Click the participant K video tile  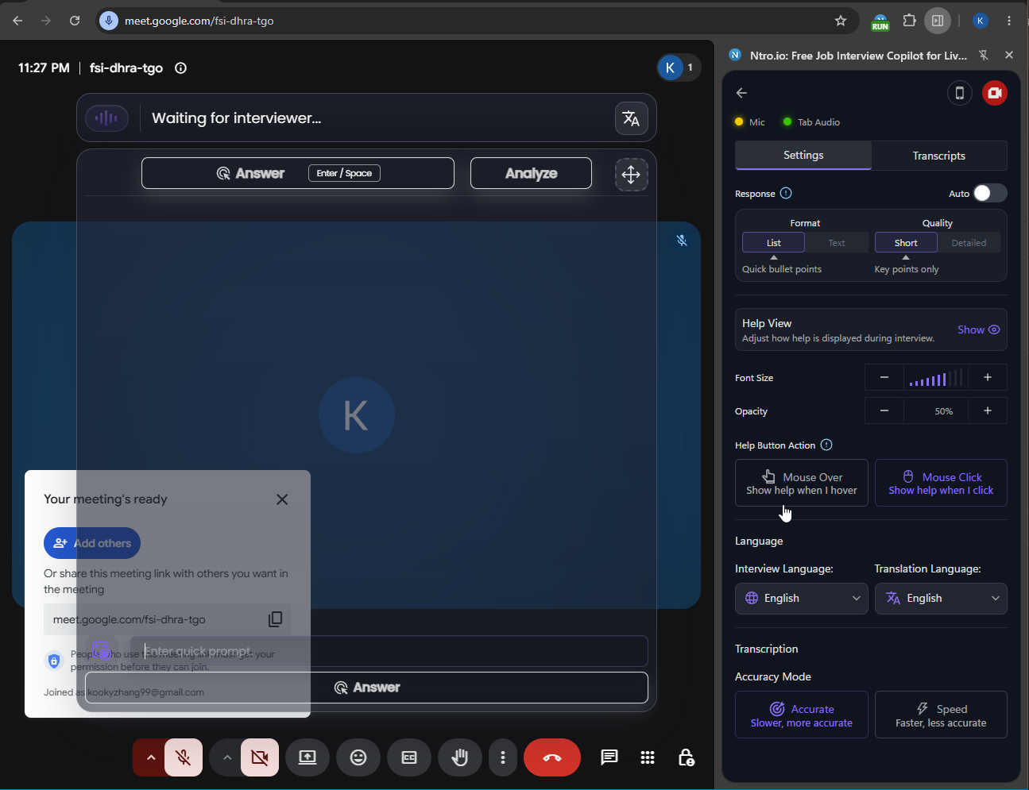tap(356, 415)
